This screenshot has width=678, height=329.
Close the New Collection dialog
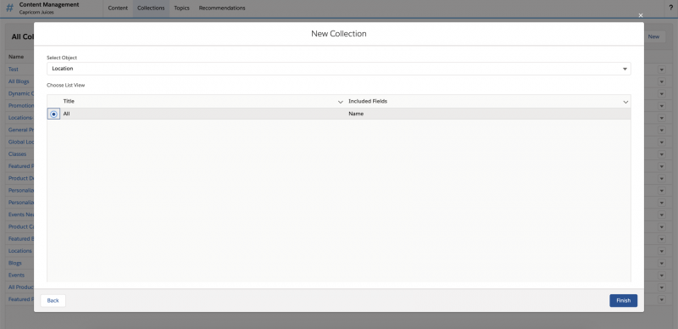[641, 15]
